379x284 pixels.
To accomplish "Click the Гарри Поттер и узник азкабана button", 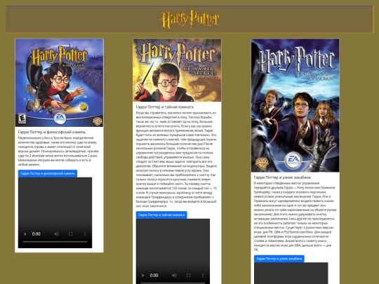I will [x=279, y=259].
